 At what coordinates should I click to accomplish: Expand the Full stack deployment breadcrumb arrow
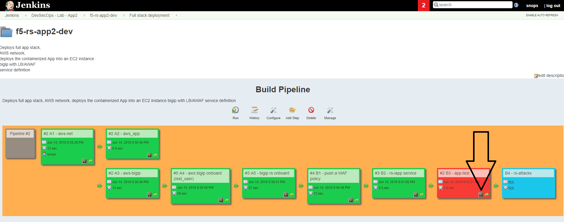(176, 15)
